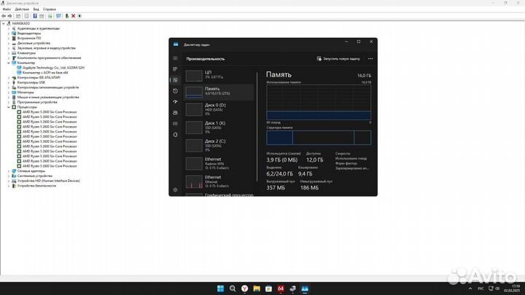
Task: Select Звуковые, игровые и видеоустройства tree item
Action: click(46, 48)
